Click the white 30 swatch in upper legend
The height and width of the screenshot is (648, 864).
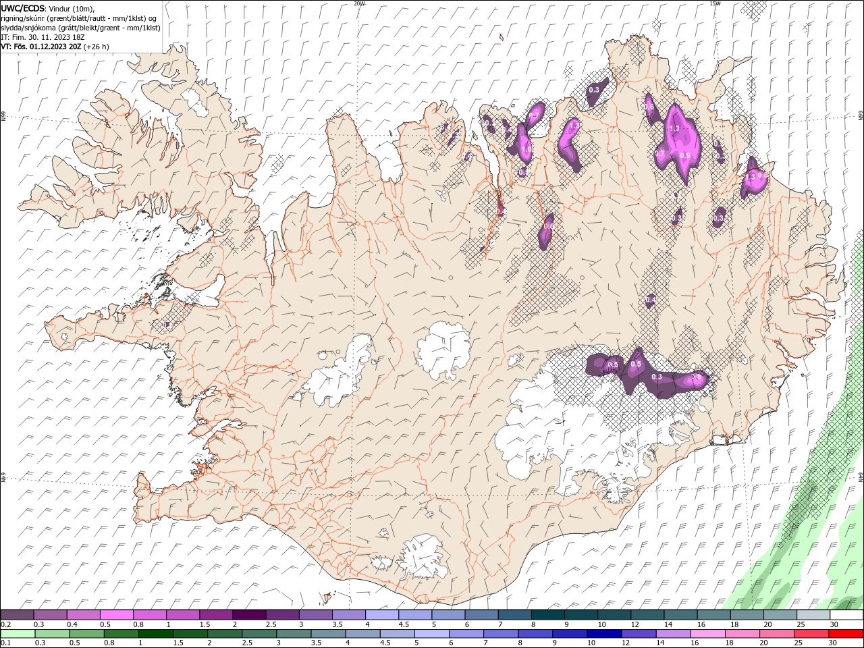[x=846, y=615]
